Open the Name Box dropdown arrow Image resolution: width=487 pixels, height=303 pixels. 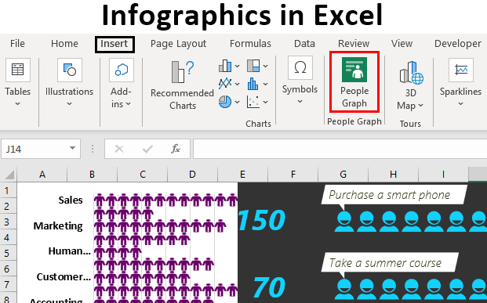(x=72, y=148)
